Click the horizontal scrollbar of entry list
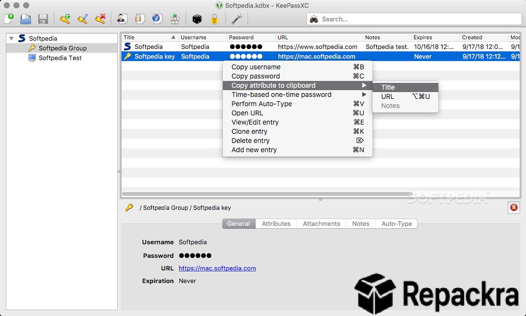The height and width of the screenshot is (316, 526). 267,194
